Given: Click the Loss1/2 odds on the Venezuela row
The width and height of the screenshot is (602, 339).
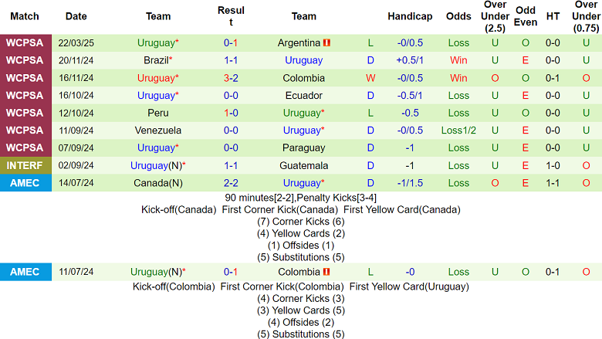Looking at the screenshot, I should point(458,131).
